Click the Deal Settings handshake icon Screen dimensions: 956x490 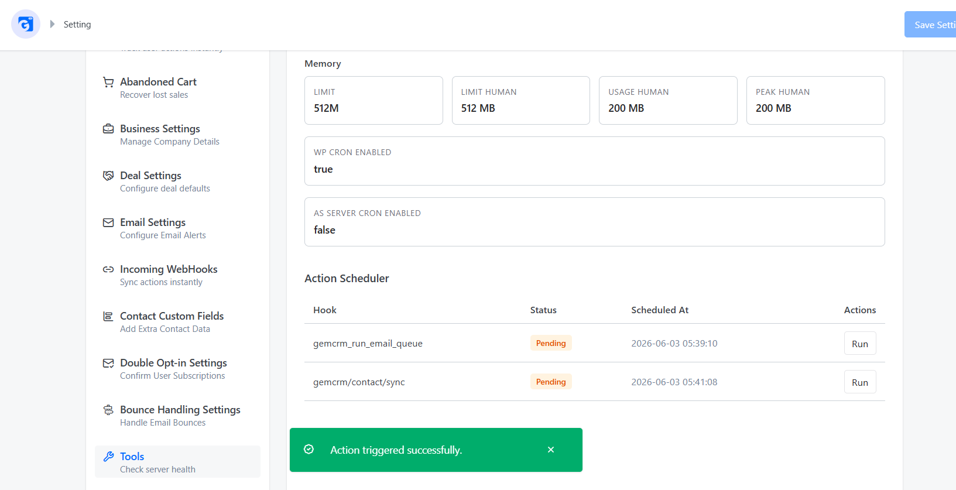pyautogui.click(x=108, y=176)
